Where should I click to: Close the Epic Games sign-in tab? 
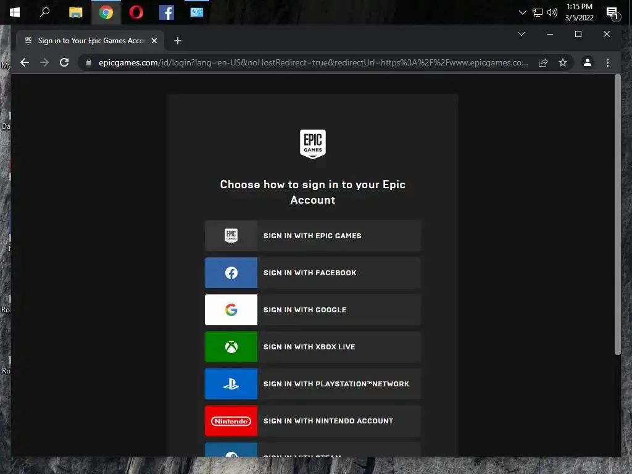tap(154, 41)
